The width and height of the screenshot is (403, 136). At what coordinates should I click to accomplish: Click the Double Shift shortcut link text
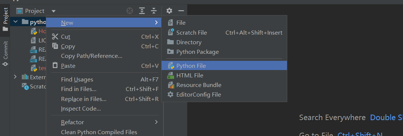coord(386,118)
